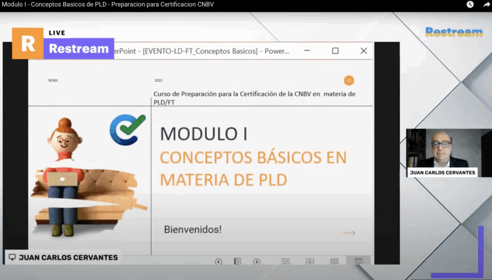Start Slide Show from status bar icon
Image resolution: width=492 pixels, height=280 pixels.
(x=358, y=261)
